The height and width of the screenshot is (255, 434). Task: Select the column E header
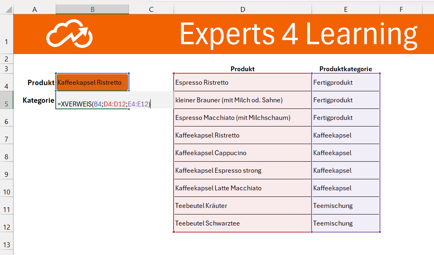(x=346, y=9)
